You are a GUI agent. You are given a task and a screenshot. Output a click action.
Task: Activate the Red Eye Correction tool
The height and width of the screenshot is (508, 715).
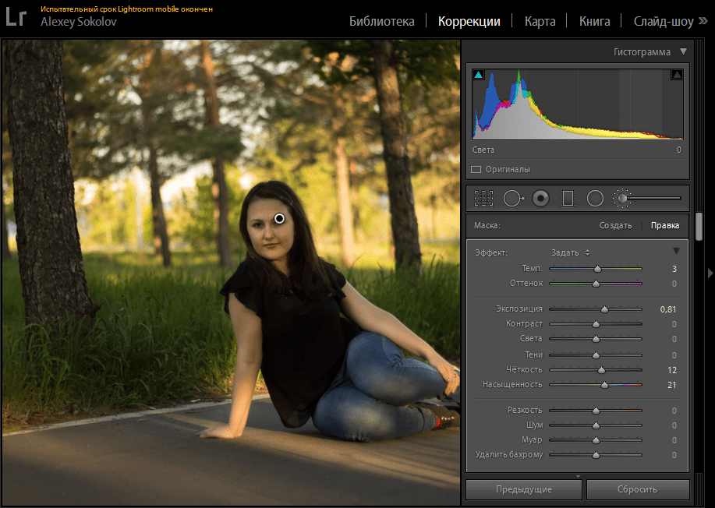pyautogui.click(x=540, y=199)
